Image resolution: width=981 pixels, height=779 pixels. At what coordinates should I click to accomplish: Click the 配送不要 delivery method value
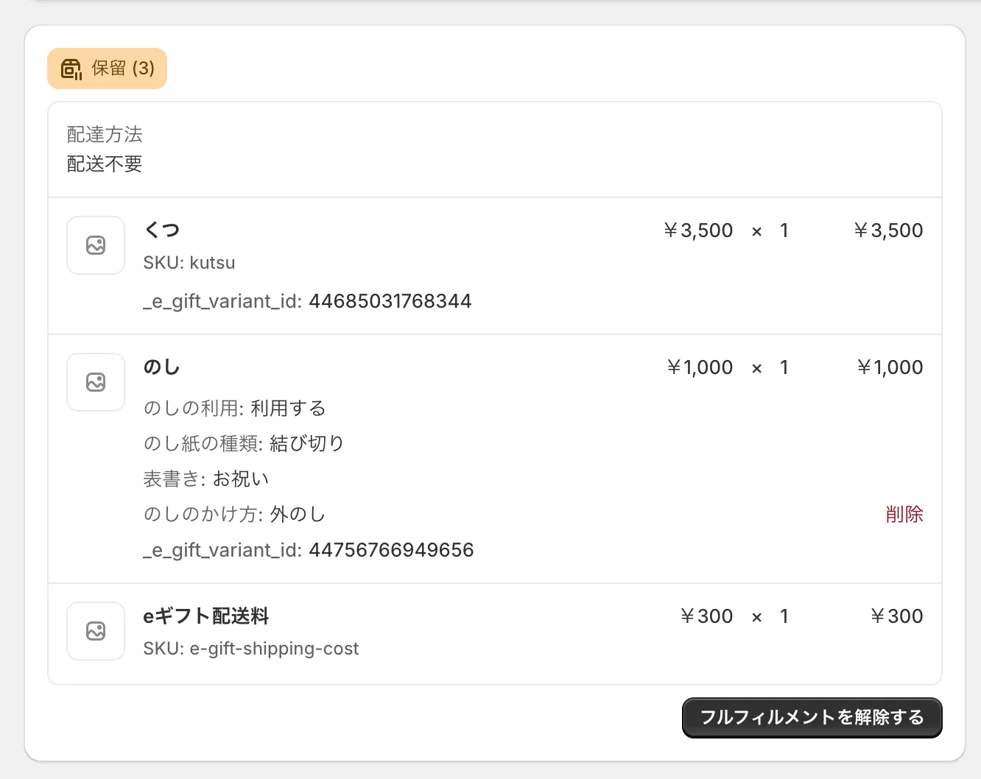coord(105,164)
